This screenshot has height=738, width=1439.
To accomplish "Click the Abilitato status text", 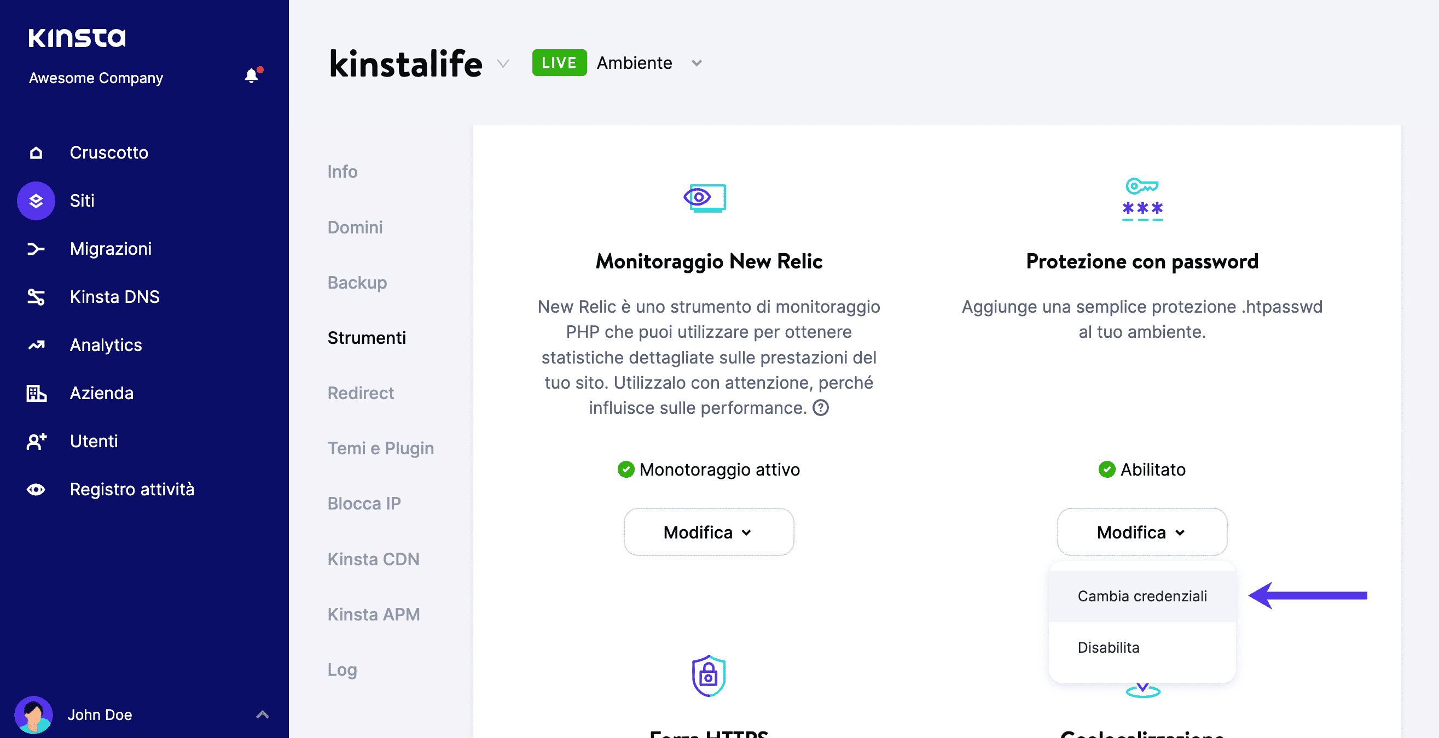I will [x=1153, y=470].
